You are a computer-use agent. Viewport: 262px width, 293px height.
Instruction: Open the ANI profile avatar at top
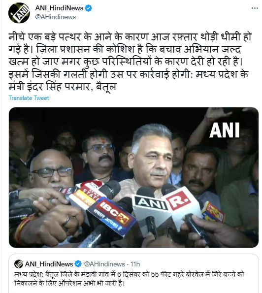19,13
